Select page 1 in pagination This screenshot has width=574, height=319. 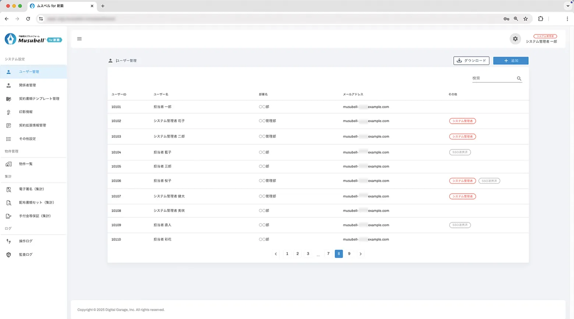click(x=287, y=254)
